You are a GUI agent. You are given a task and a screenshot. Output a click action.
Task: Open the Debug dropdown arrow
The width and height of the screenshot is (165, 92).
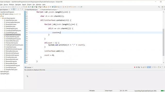(30, 7)
